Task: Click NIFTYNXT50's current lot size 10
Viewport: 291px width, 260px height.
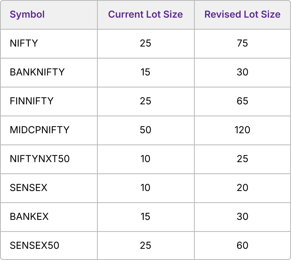Action: click(x=145, y=159)
